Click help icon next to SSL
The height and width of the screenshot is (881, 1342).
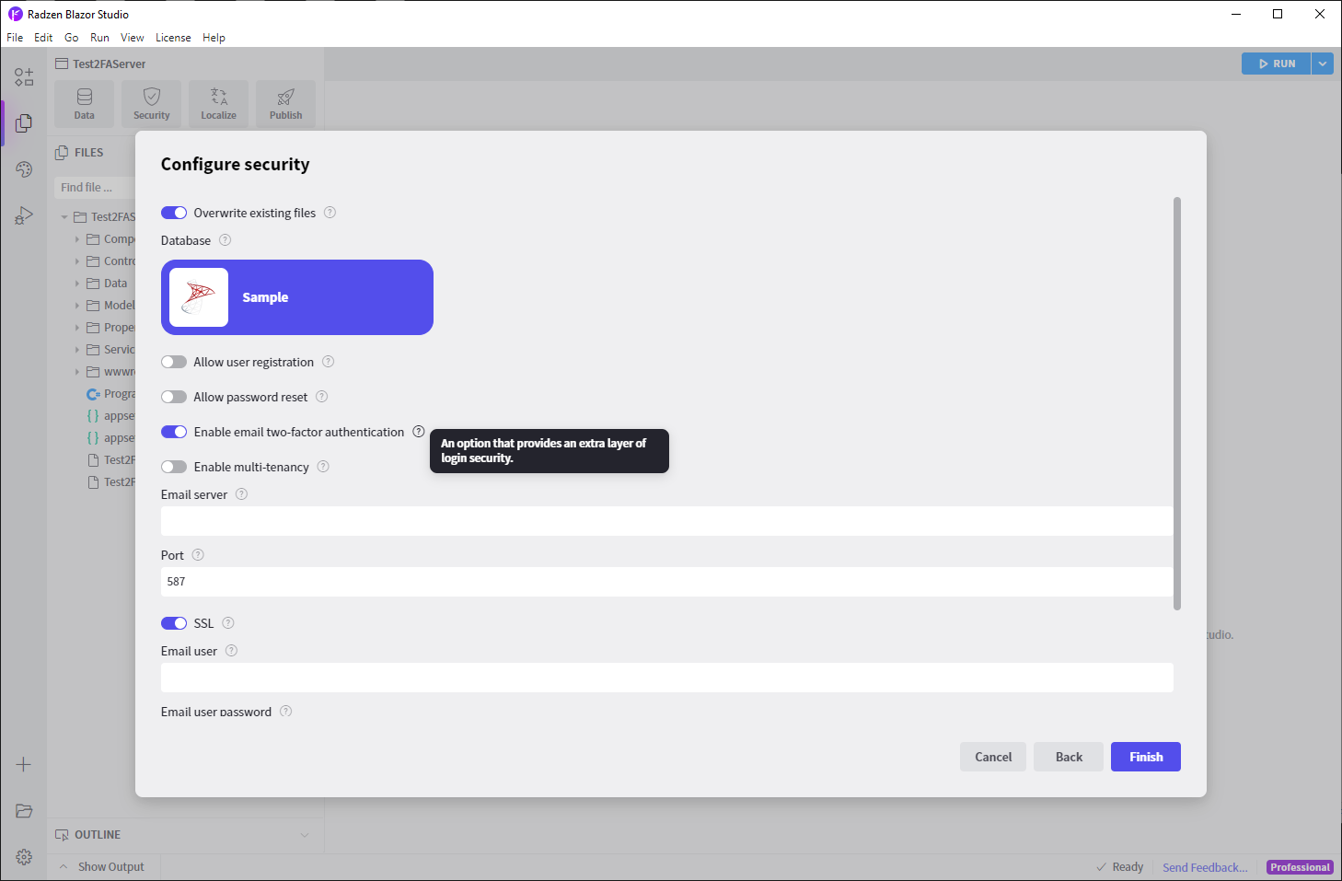[228, 623]
